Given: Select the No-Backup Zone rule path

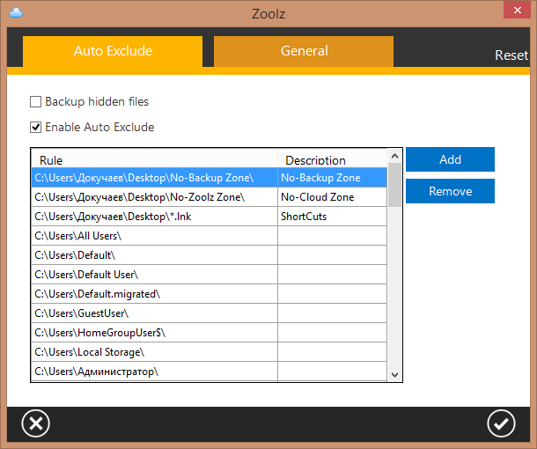Looking at the screenshot, I should point(154,178).
